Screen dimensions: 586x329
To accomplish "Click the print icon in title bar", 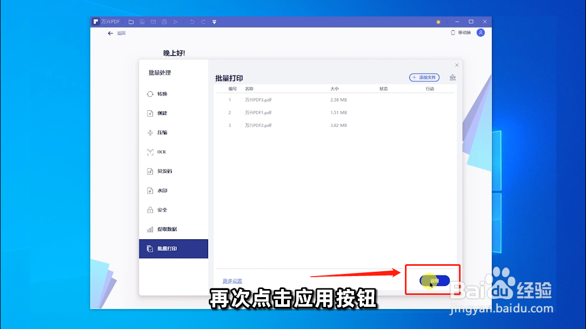I will point(164,22).
